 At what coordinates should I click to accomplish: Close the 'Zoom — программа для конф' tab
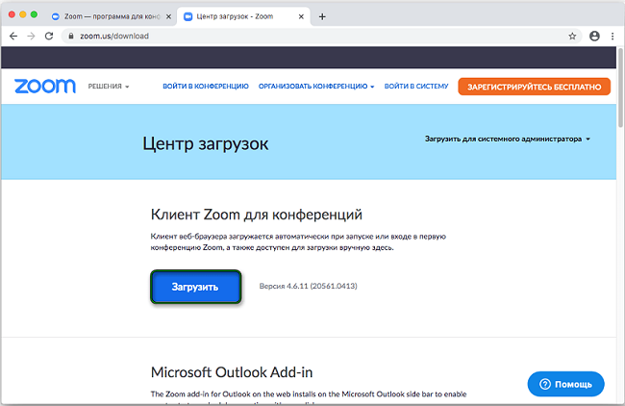coord(168,16)
